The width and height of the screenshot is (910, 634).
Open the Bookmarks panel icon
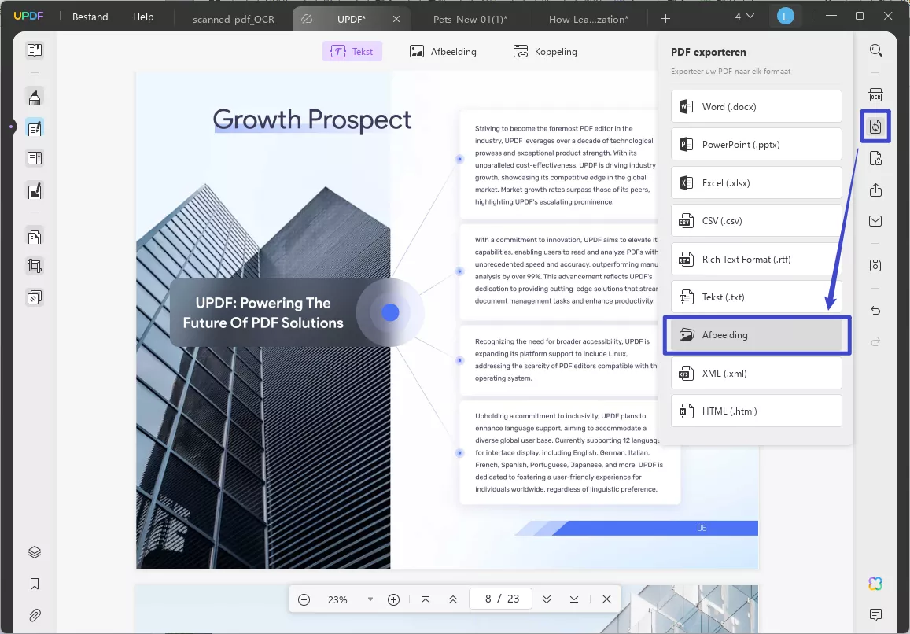[35, 584]
